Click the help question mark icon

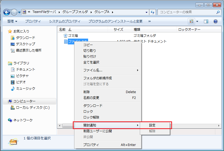pos(215,21)
